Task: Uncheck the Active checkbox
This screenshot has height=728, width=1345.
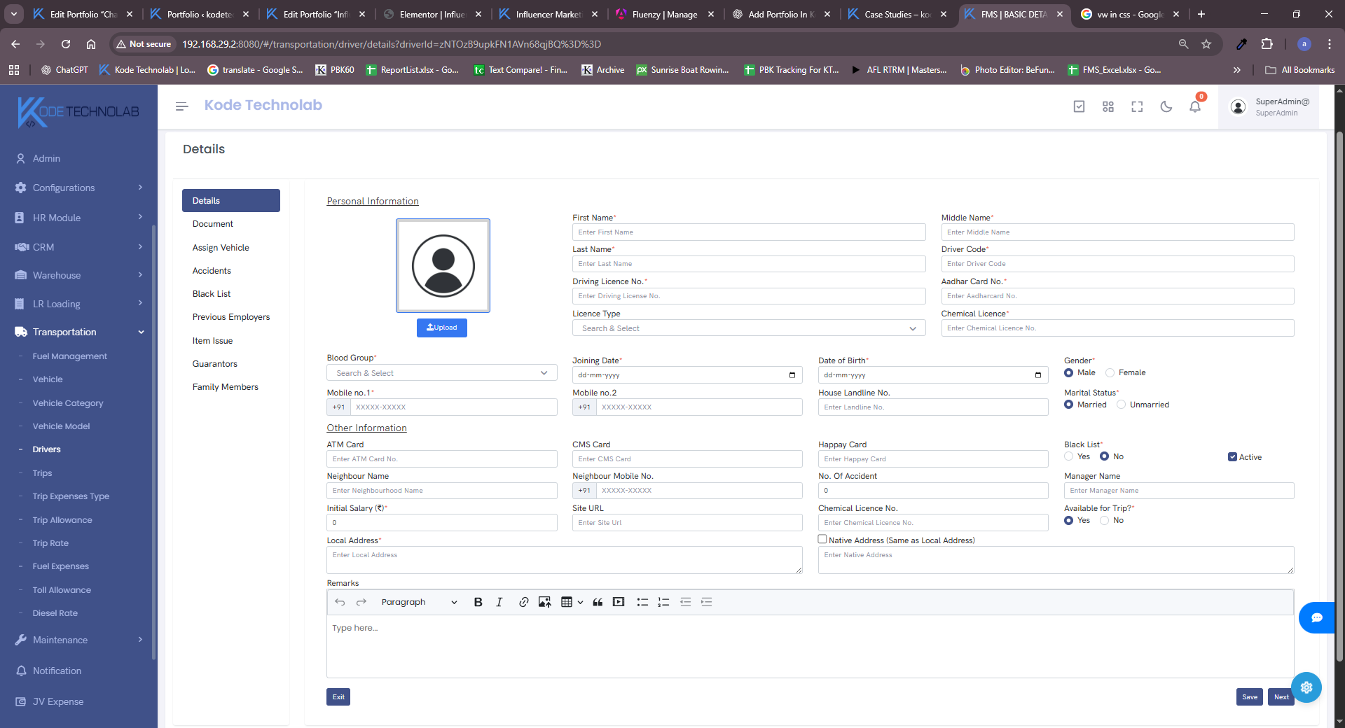Action: [1232, 457]
